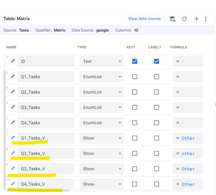Check the KEY box for Q2_Tasks

point(134,92)
